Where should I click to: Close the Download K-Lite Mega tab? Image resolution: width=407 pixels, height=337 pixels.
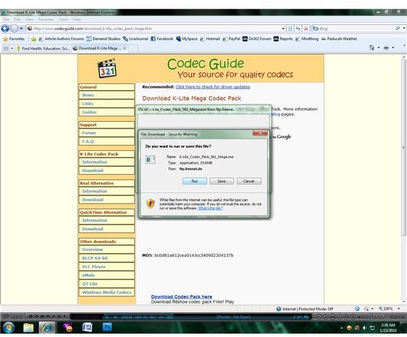tap(125, 48)
